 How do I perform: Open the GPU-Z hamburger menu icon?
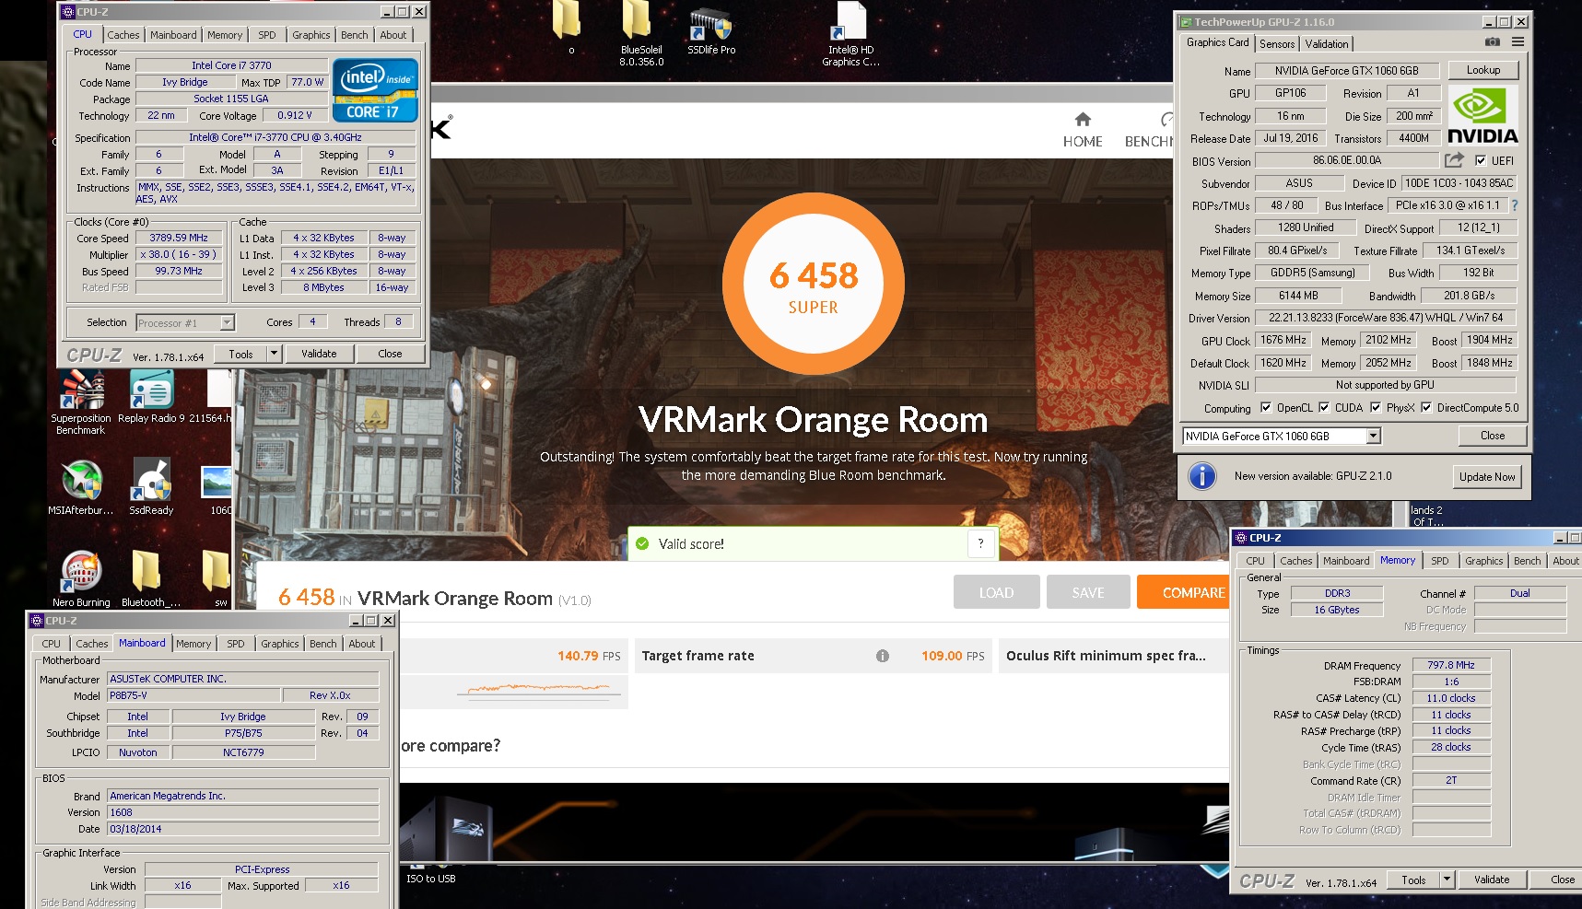pyautogui.click(x=1518, y=42)
